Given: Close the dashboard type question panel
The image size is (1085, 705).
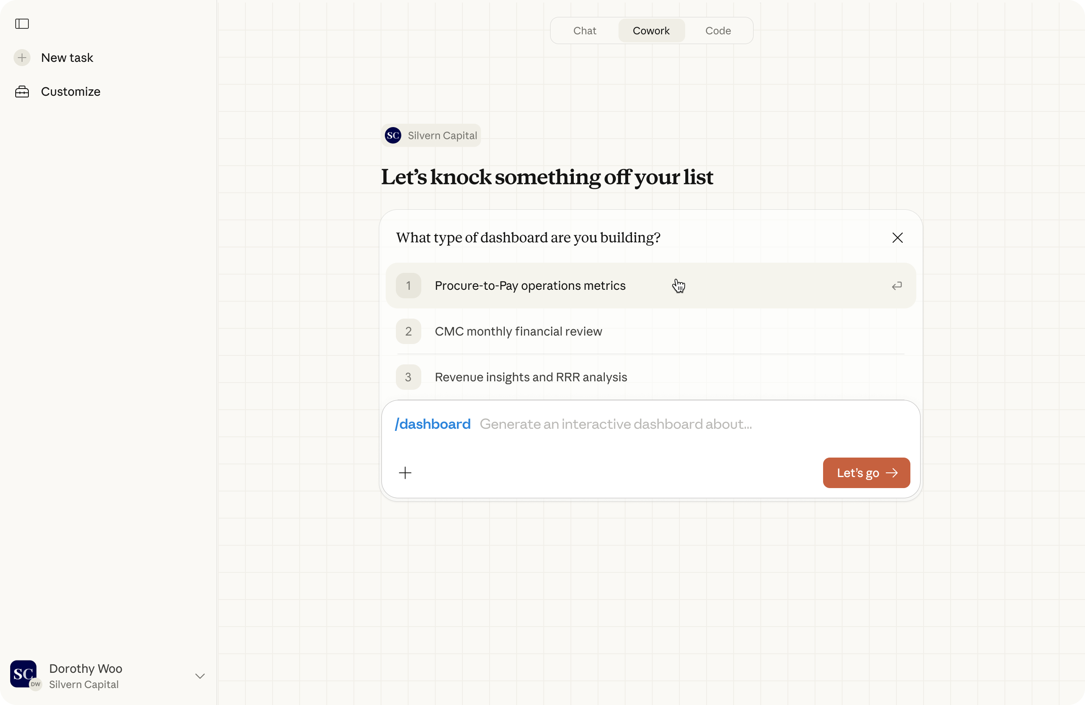Looking at the screenshot, I should click(x=897, y=237).
